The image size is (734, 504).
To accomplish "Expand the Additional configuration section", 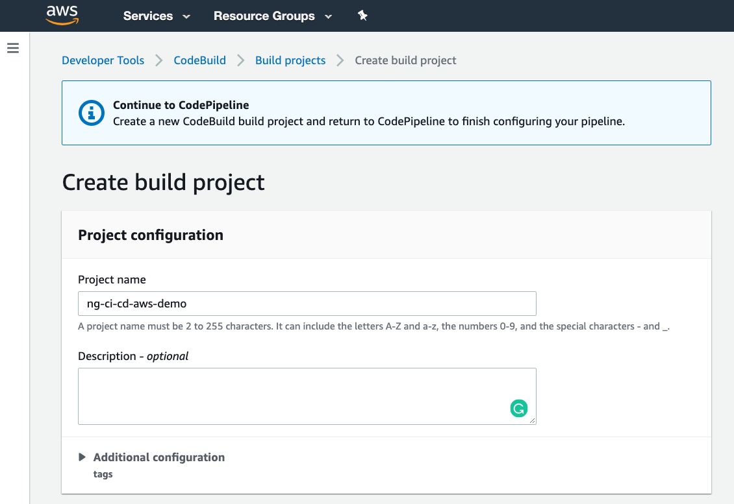I will pyautogui.click(x=151, y=457).
